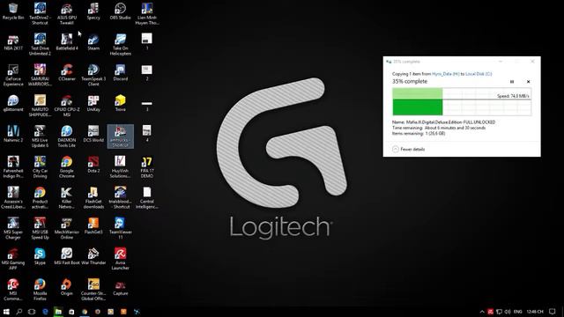Switch the ENG input language indicator
Screen dimensions: 564x317
517,312
